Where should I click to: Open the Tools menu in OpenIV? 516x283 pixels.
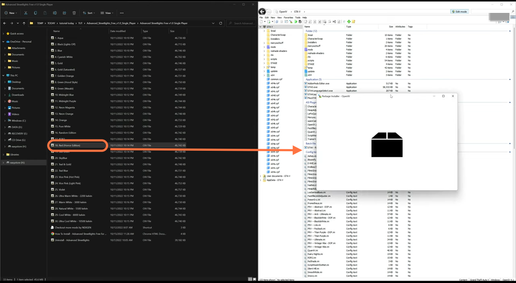[x=298, y=18]
